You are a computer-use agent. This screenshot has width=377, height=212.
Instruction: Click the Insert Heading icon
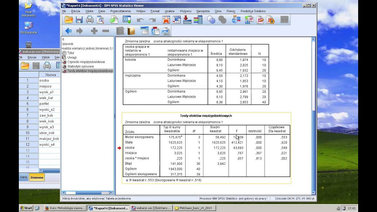[x=144, y=31]
